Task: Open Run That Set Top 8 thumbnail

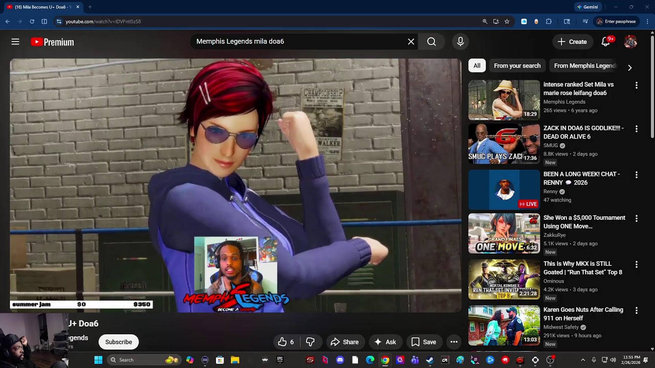Action: 504,279
